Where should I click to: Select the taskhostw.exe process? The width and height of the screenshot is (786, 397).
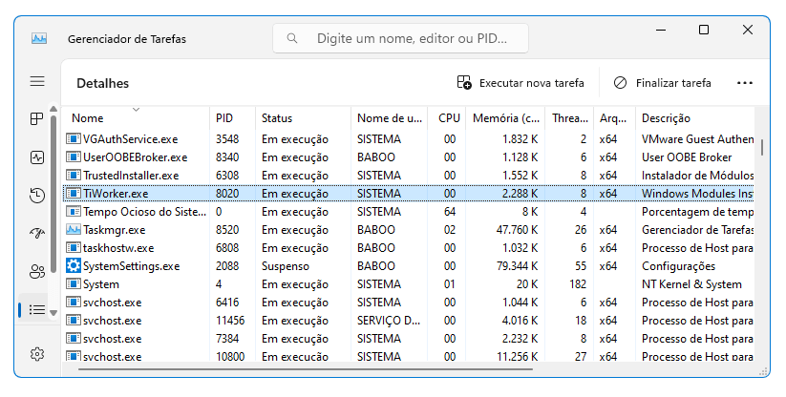(x=118, y=248)
